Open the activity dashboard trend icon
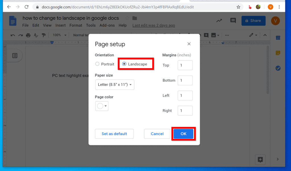Image resolution: width=291 pixels, height=171 pixels. (x=219, y=21)
